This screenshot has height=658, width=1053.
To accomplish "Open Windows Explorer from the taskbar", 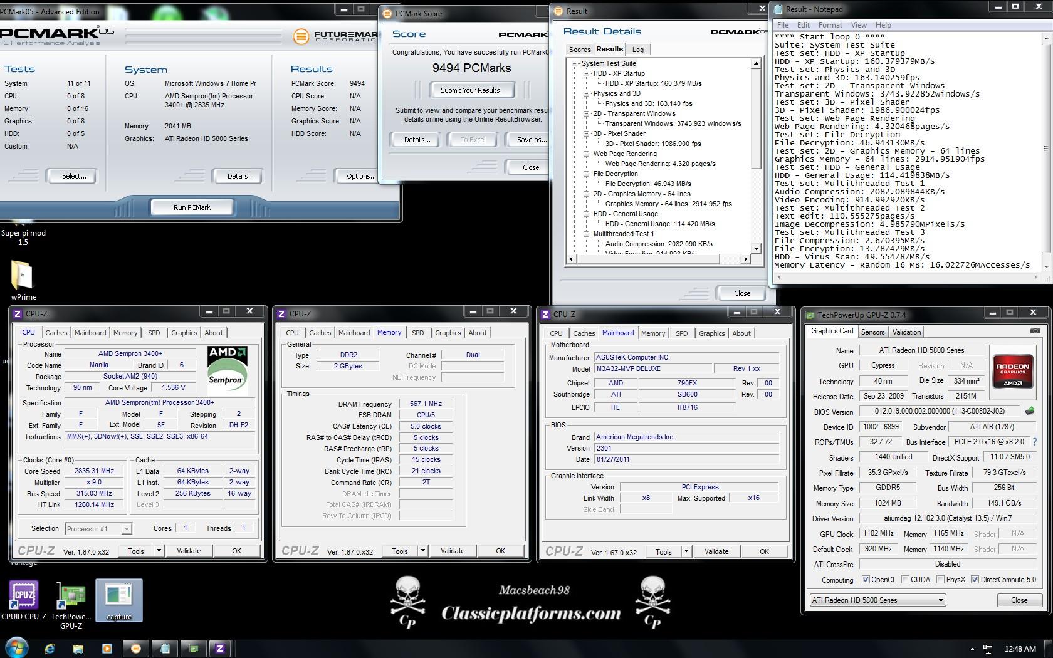I will tap(78, 649).
